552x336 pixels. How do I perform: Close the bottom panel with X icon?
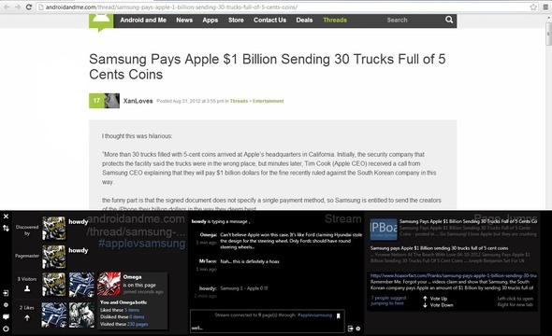pos(6,217)
